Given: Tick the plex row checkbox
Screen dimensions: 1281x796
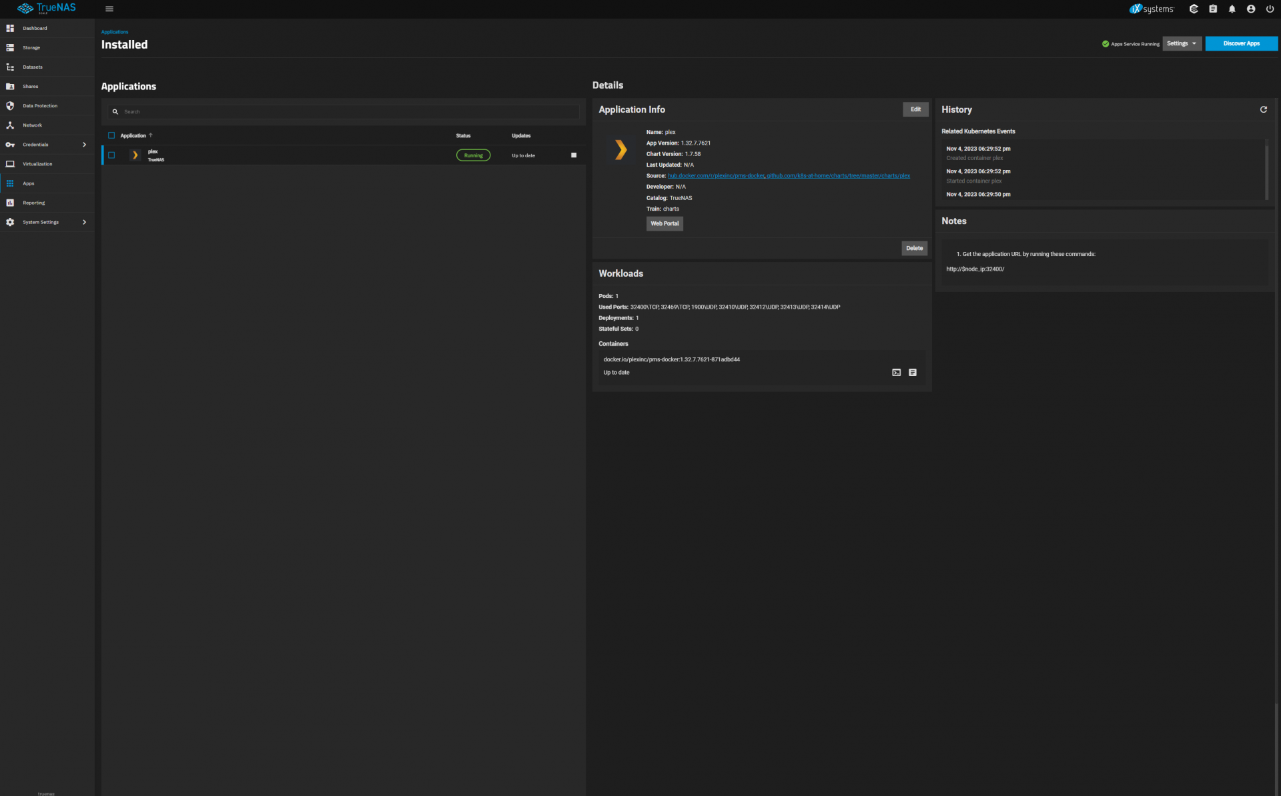Looking at the screenshot, I should tap(111, 155).
